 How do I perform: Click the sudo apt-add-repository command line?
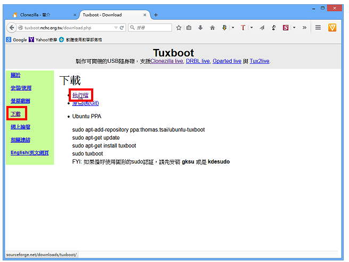pyautogui.click(x=139, y=129)
